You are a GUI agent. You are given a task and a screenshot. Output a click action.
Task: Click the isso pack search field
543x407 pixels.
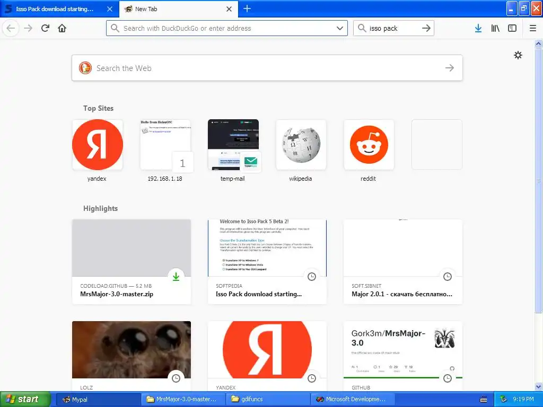pos(393,28)
